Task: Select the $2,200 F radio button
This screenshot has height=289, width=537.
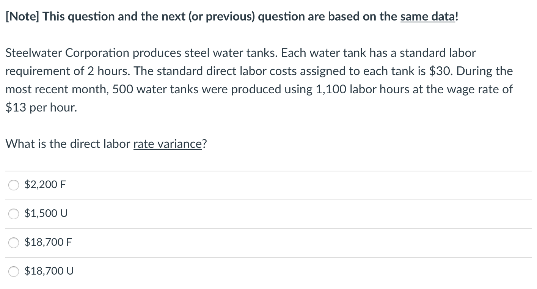Action: click(x=14, y=185)
